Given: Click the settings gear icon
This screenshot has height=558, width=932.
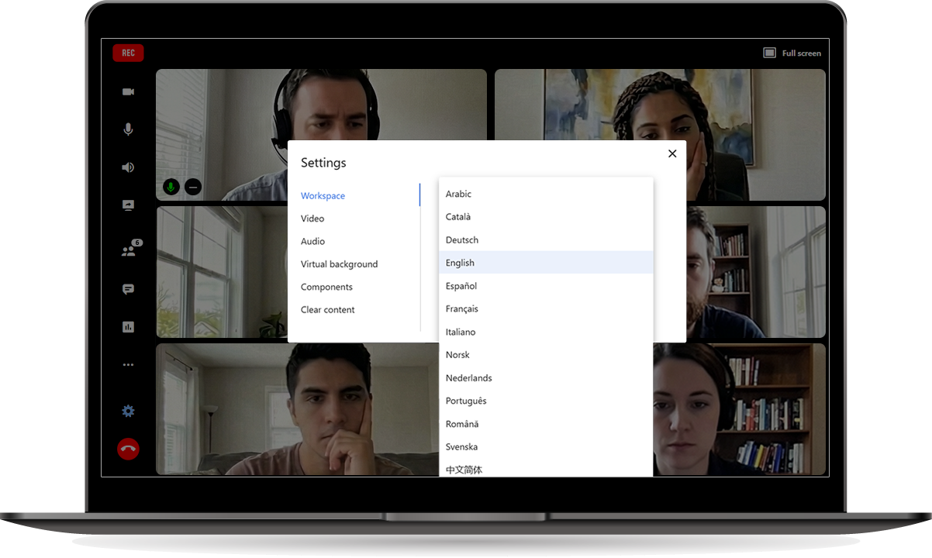Looking at the screenshot, I should [x=128, y=412].
